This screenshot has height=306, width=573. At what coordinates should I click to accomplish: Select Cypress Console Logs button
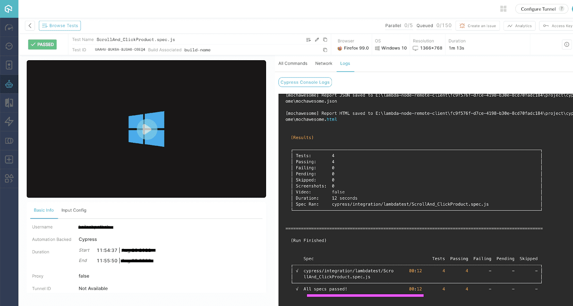[305, 82]
